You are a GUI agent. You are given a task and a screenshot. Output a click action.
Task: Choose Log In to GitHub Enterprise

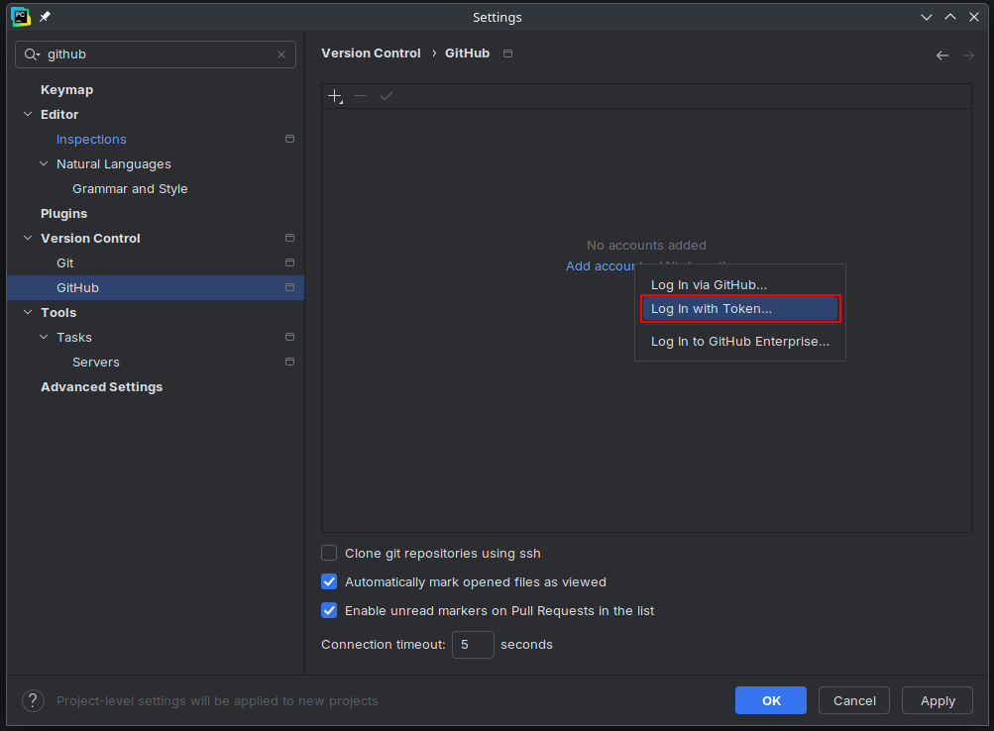740,341
